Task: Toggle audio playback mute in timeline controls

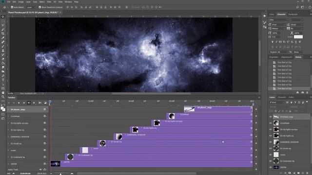Action: pyautogui.click(x=29, y=103)
